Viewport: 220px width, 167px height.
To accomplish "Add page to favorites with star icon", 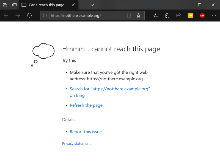I will point(138,15).
